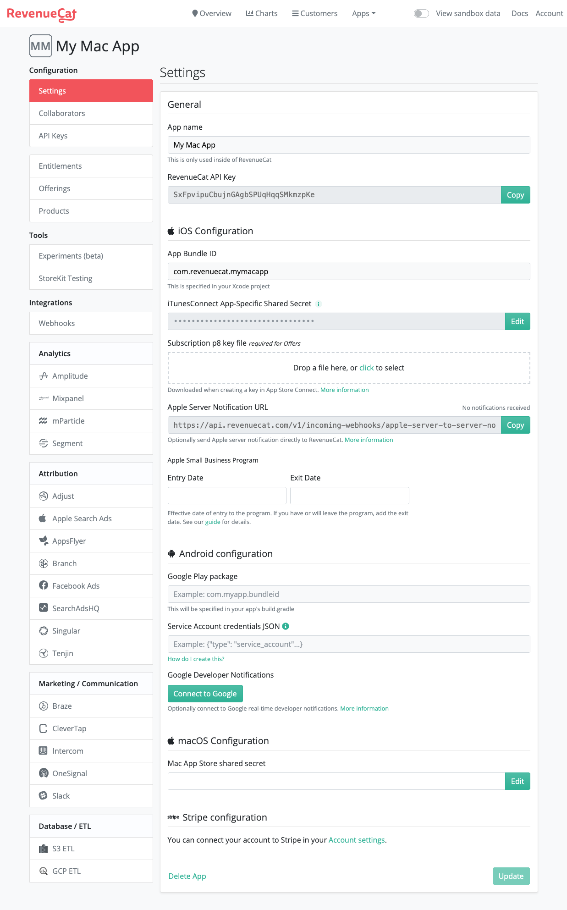The image size is (567, 910).
Task: Click the Branch icon
Action: (44, 563)
